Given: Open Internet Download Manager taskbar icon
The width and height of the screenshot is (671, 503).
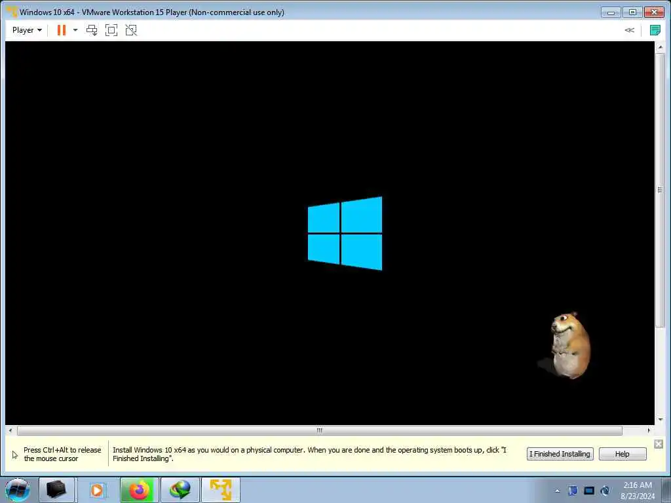Looking at the screenshot, I should 180,490.
